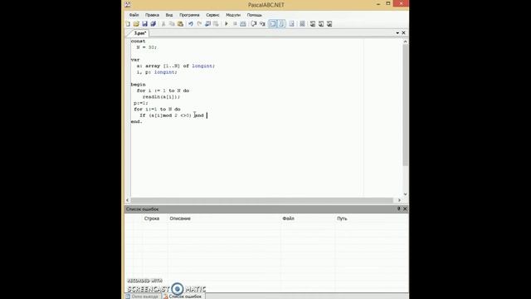
Task: Save the current file with floppy icon
Action: click(x=144, y=24)
